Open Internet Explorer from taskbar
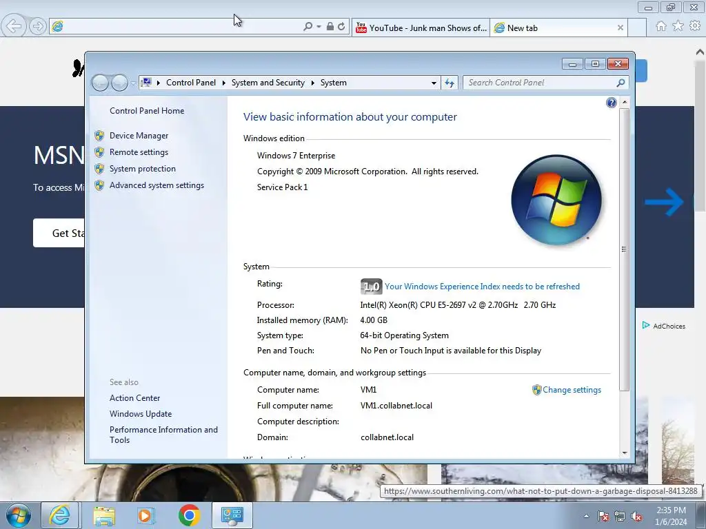Image resolution: width=706 pixels, height=529 pixels. pyautogui.click(x=60, y=515)
